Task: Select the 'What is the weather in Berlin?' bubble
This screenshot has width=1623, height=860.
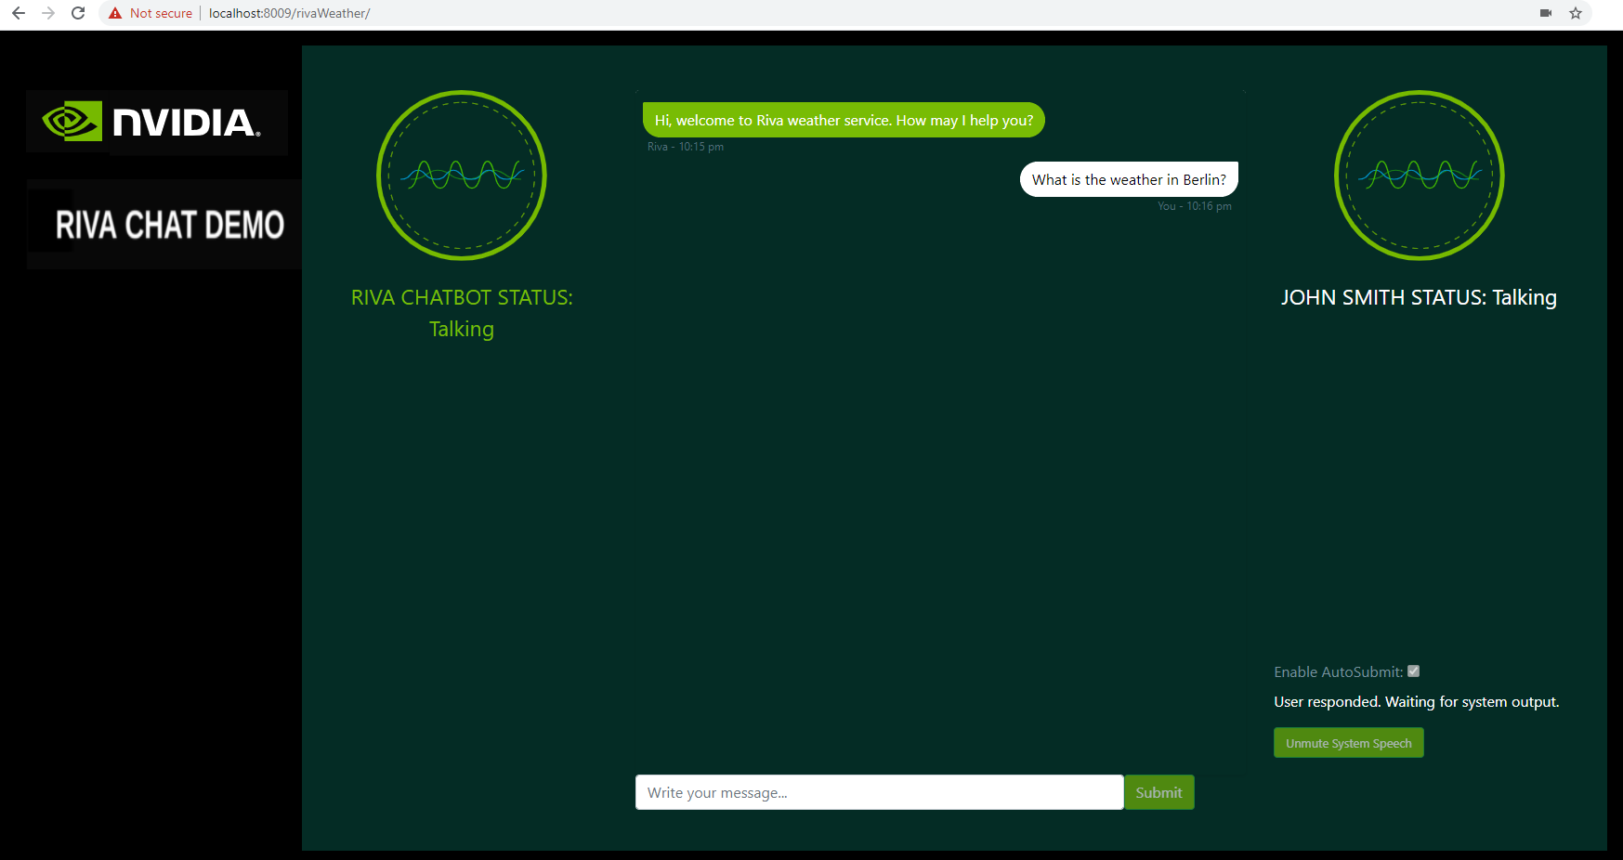Action: pyautogui.click(x=1129, y=179)
